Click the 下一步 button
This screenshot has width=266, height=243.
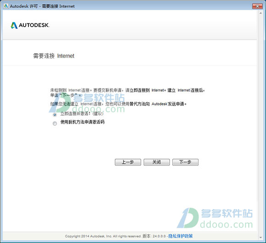point(185,162)
